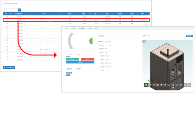
Task: Click the magnifier search button above the table
Action: [x=19, y=10]
